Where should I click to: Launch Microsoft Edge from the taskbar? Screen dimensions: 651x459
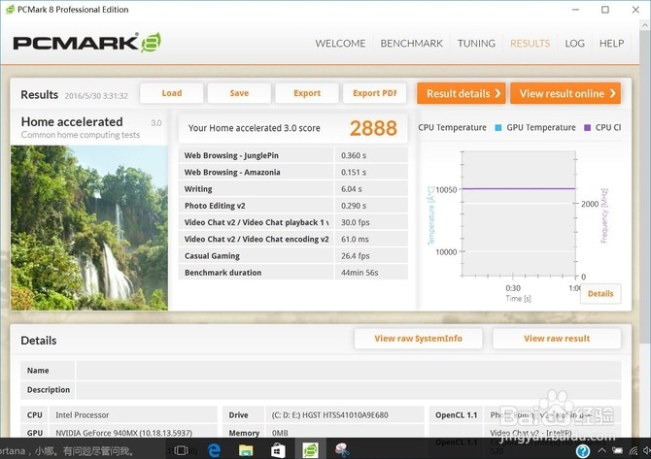(214, 450)
